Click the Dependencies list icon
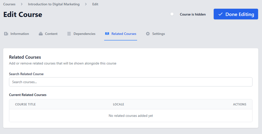The height and width of the screenshot is (134, 262). coord(69,34)
